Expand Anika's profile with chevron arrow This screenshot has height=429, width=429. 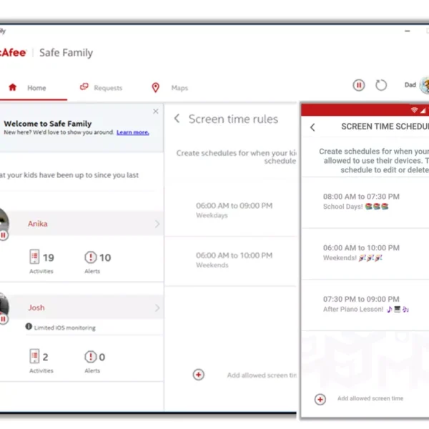(157, 224)
